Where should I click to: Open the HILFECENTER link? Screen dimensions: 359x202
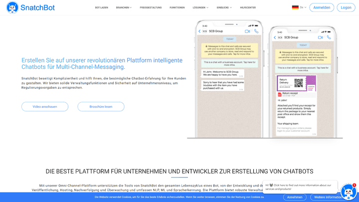tap(248, 7)
